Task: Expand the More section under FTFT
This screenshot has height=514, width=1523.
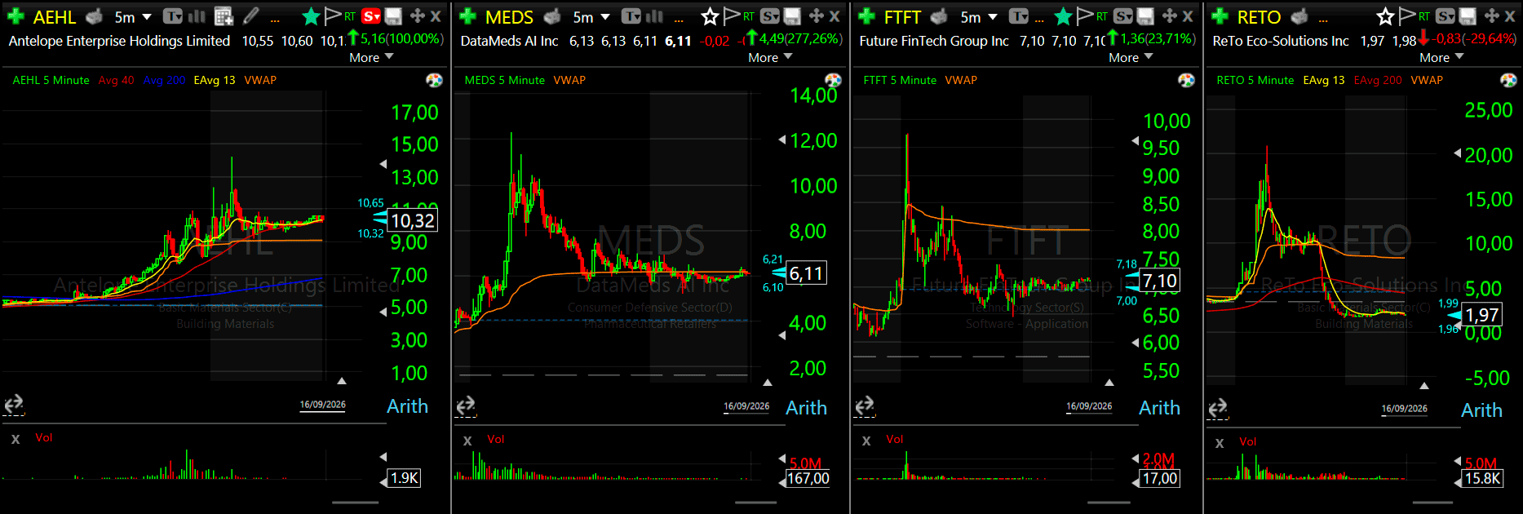Action: pyautogui.click(x=1131, y=57)
